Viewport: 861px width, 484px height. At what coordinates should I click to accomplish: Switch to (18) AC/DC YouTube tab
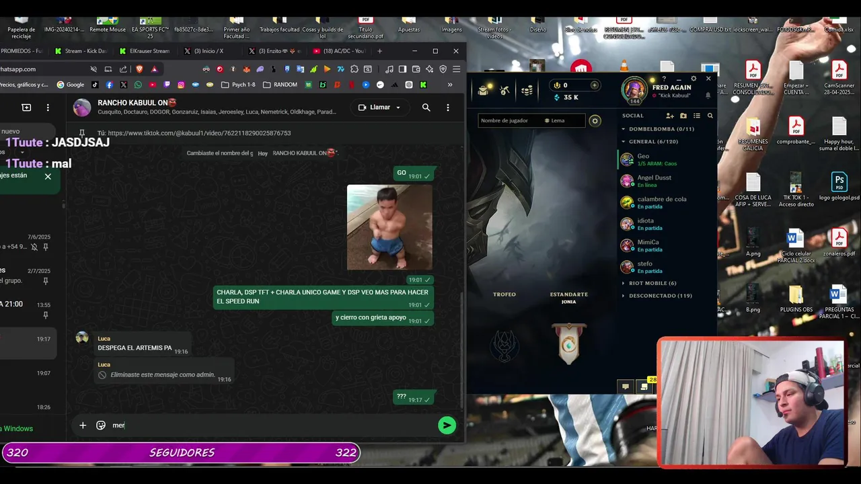click(x=339, y=51)
